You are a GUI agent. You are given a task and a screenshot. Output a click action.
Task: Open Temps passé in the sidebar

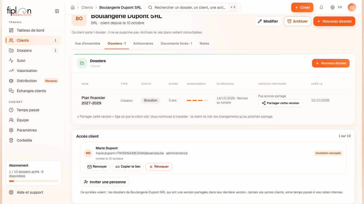point(34,110)
